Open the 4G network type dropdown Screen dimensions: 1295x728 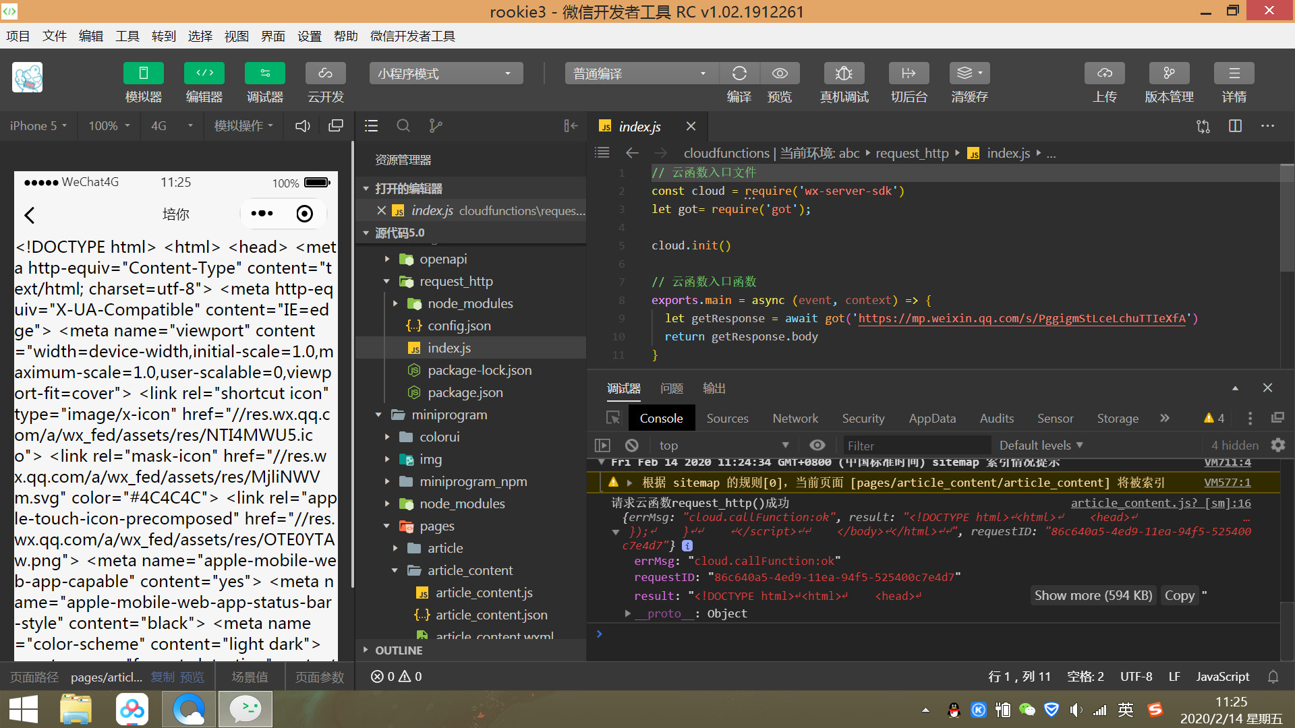point(172,125)
